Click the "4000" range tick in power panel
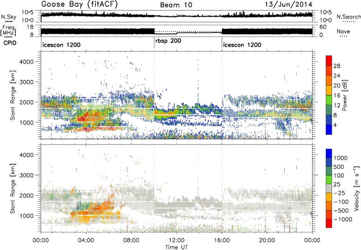 (x=26, y=62)
